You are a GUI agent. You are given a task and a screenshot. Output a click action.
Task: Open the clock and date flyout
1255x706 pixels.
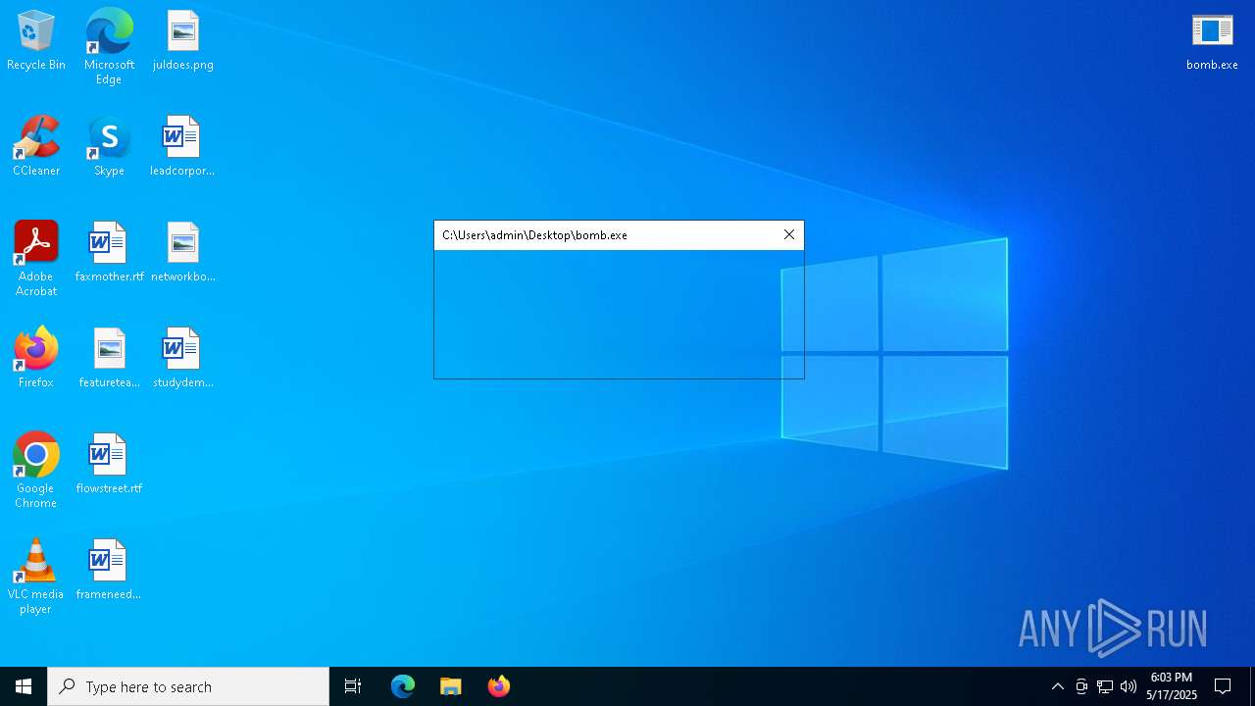[x=1172, y=686]
